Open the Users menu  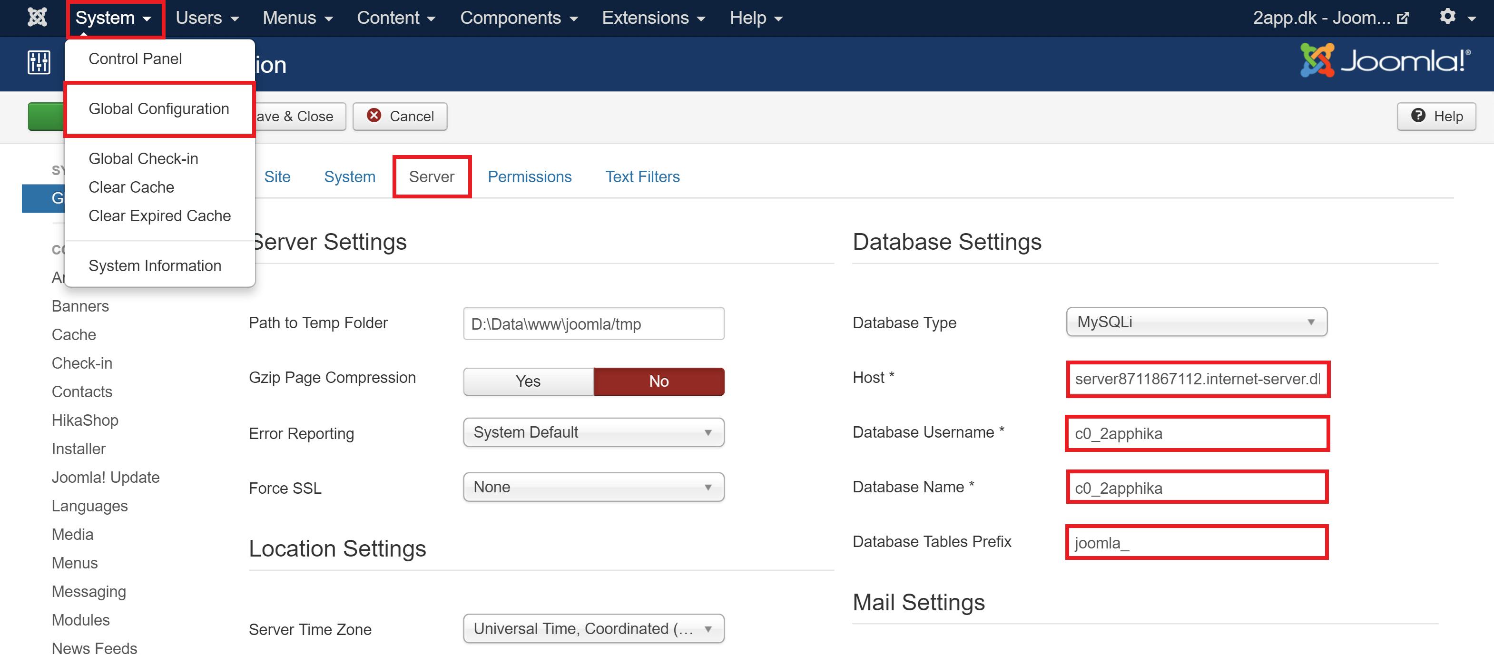click(207, 18)
